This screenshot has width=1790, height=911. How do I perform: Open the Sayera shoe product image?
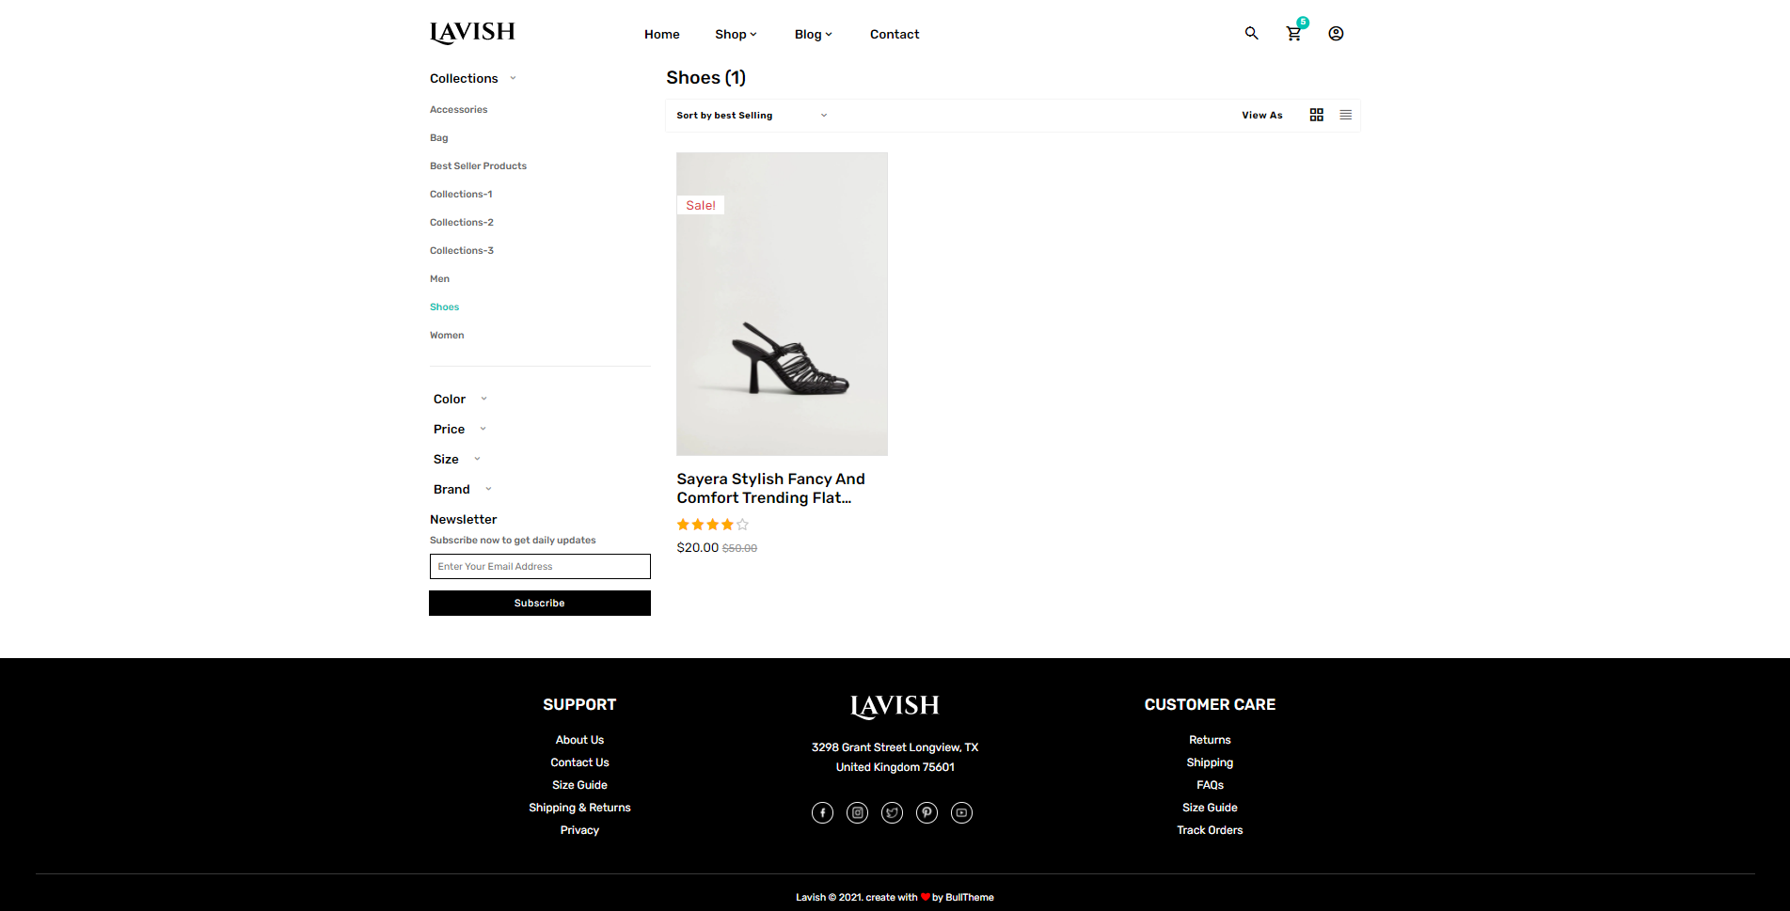pyautogui.click(x=782, y=304)
